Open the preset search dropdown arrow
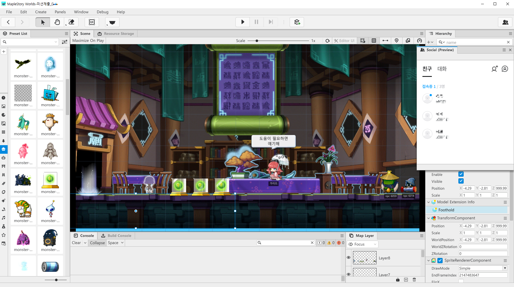Image resolution: width=514 pixels, height=287 pixels. coord(56,42)
